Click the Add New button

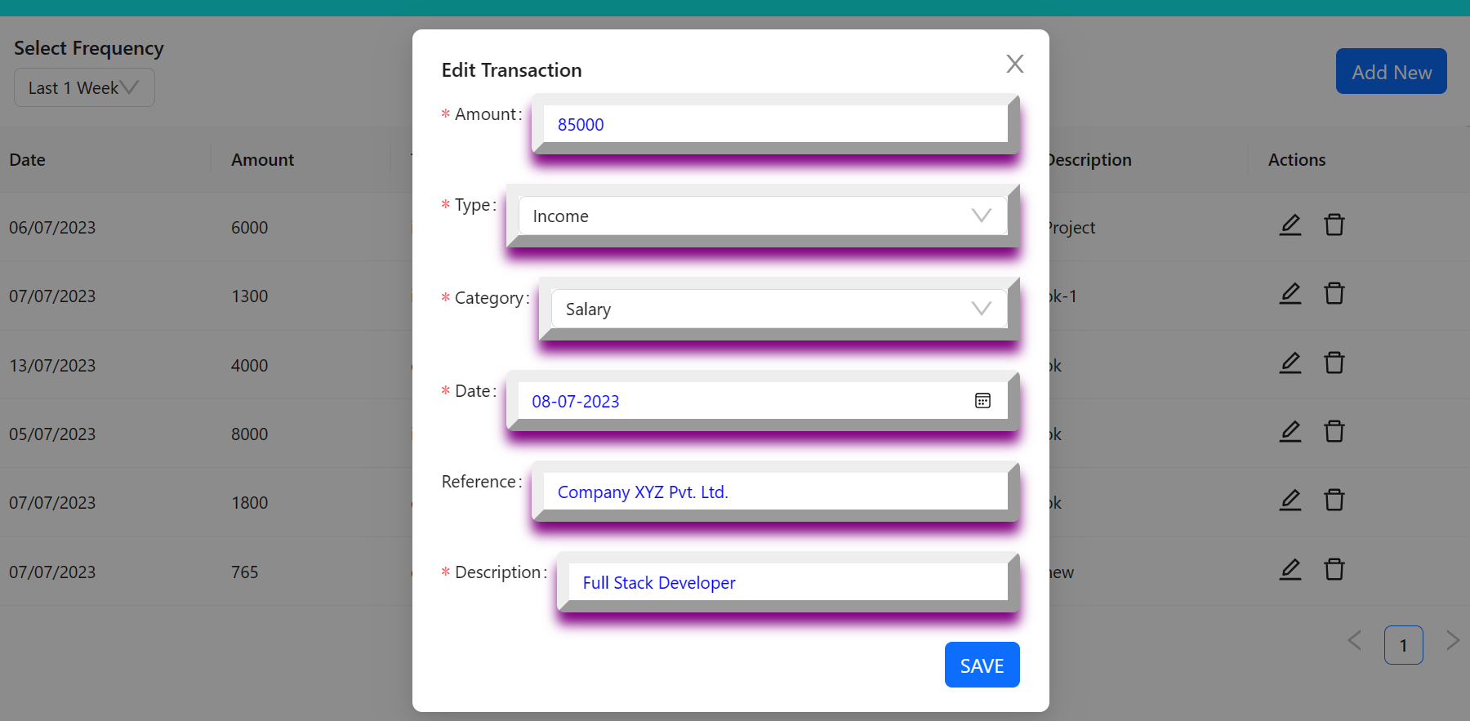click(1391, 71)
